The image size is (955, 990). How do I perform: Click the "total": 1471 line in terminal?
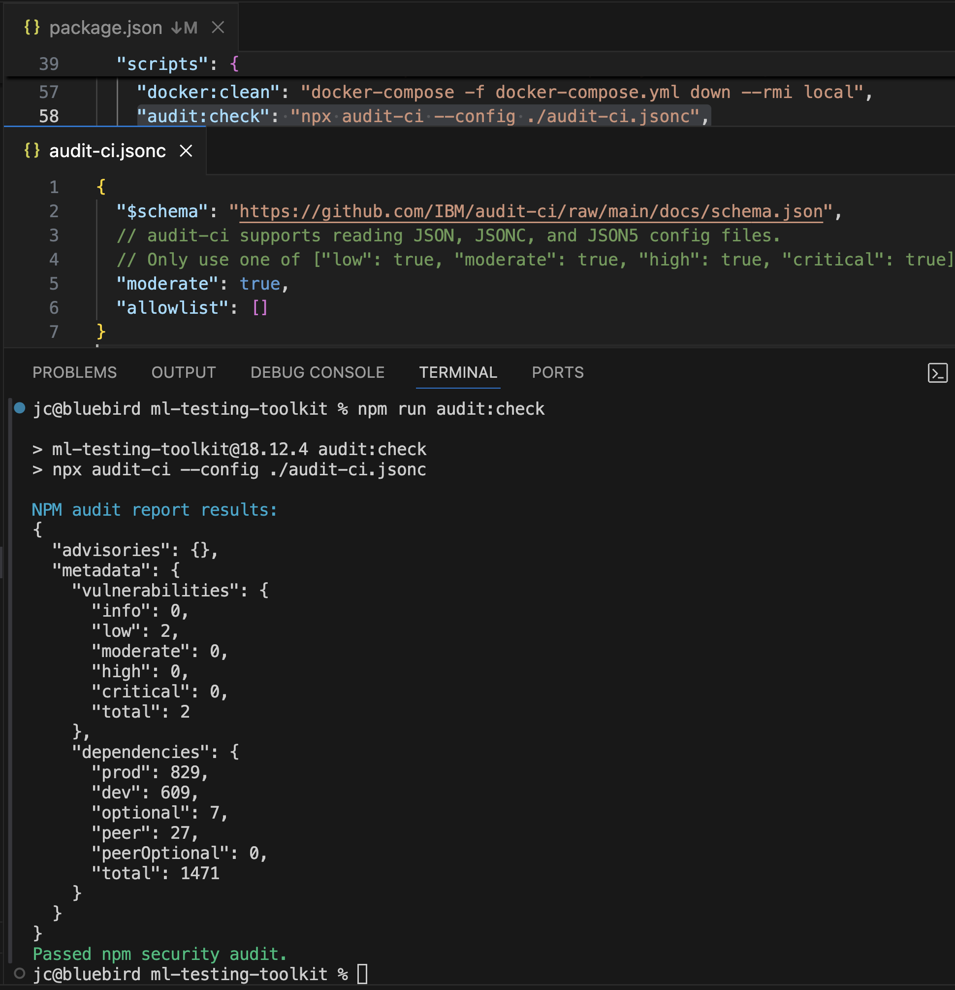[156, 873]
